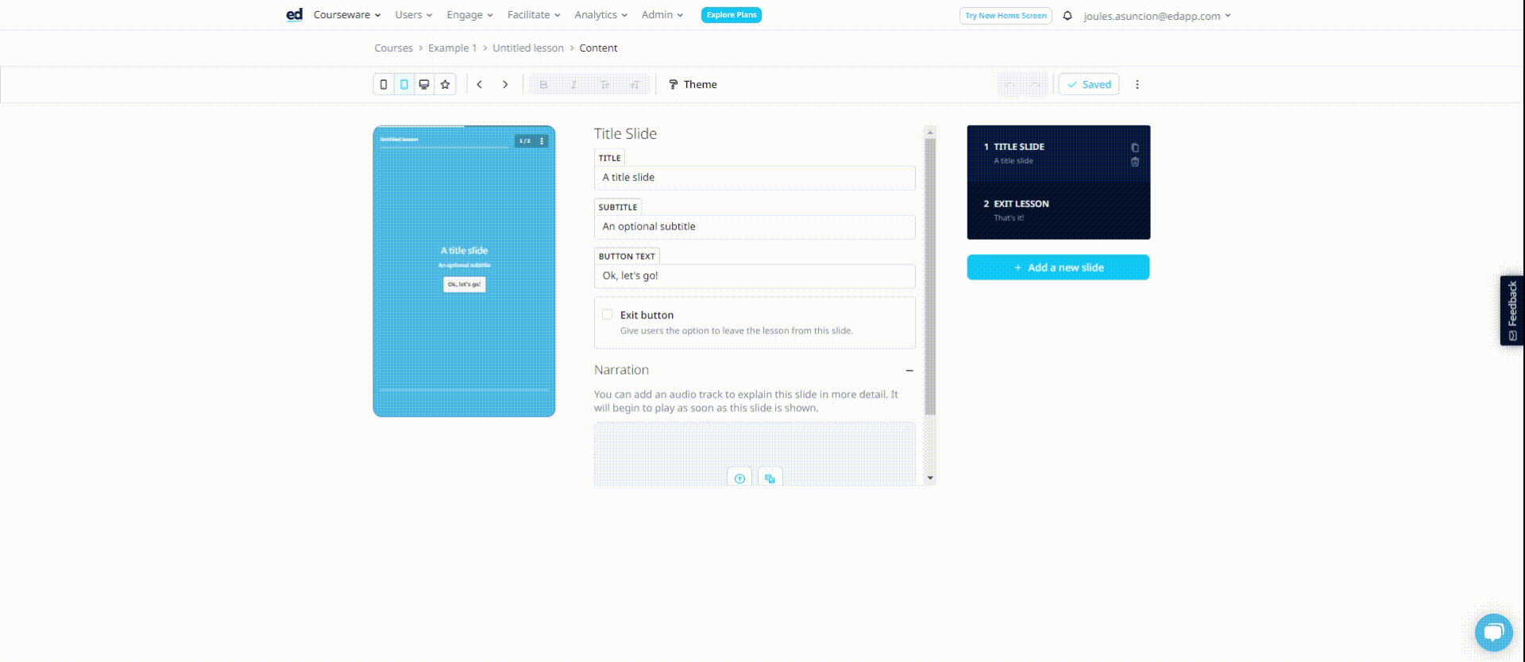Open the Admin menu
This screenshot has width=1525, height=662.
pyautogui.click(x=662, y=15)
